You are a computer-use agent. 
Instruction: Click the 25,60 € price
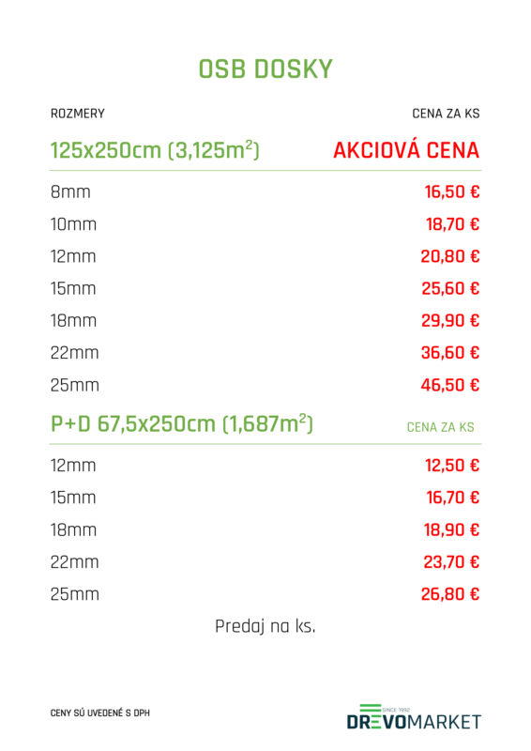point(450,288)
